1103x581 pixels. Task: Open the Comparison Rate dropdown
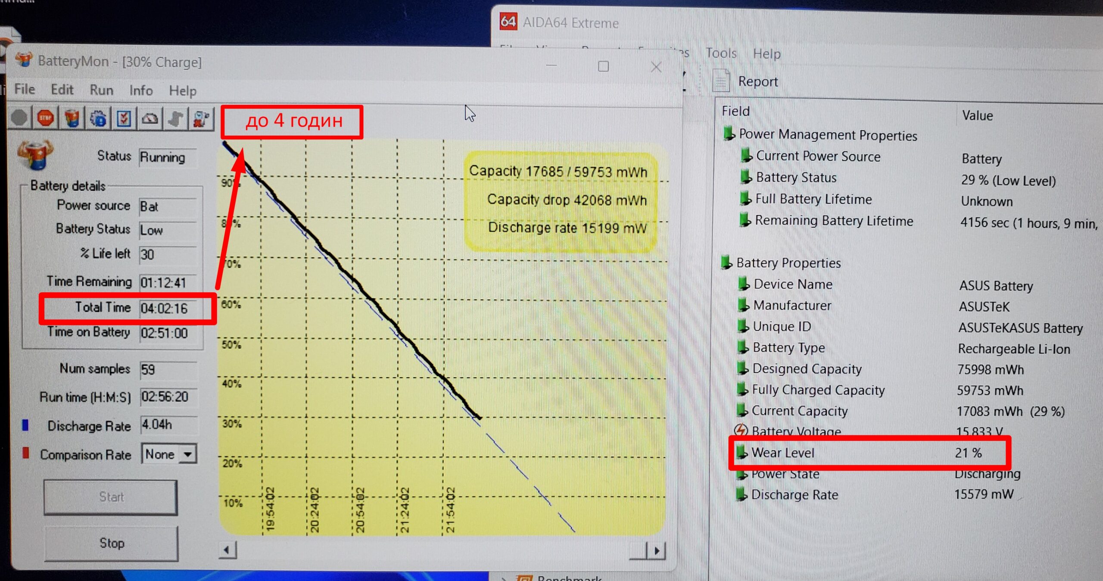[x=188, y=454]
